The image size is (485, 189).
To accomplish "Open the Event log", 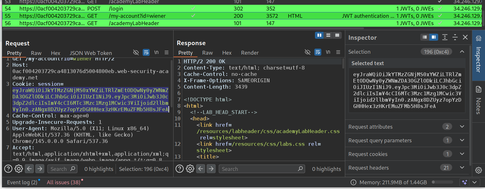I will coord(22,182).
